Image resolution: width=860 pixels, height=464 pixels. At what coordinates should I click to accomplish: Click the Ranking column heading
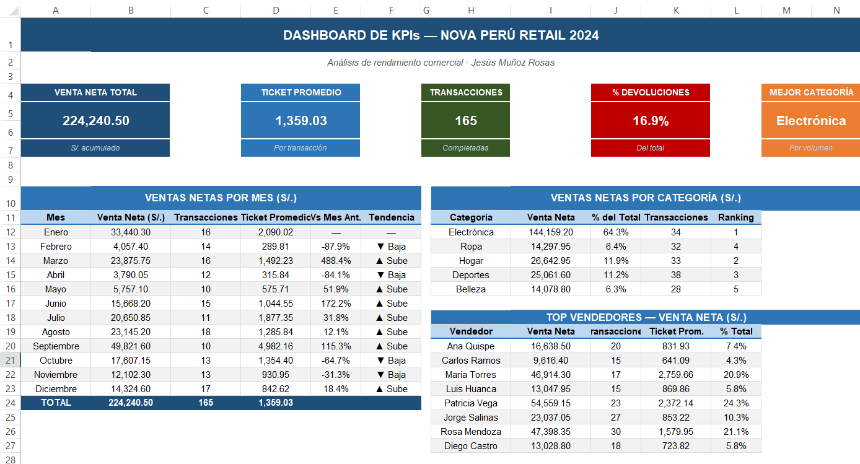click(x=736, y=217)
